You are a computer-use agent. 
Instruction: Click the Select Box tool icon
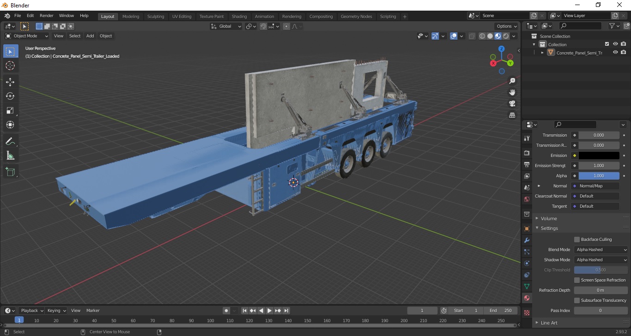coord(10,51)
